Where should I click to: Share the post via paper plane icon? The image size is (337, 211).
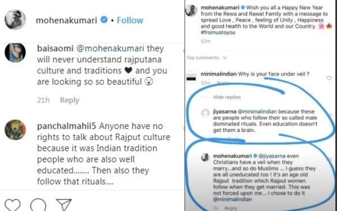pyautogui.click(x=63, y=204)
